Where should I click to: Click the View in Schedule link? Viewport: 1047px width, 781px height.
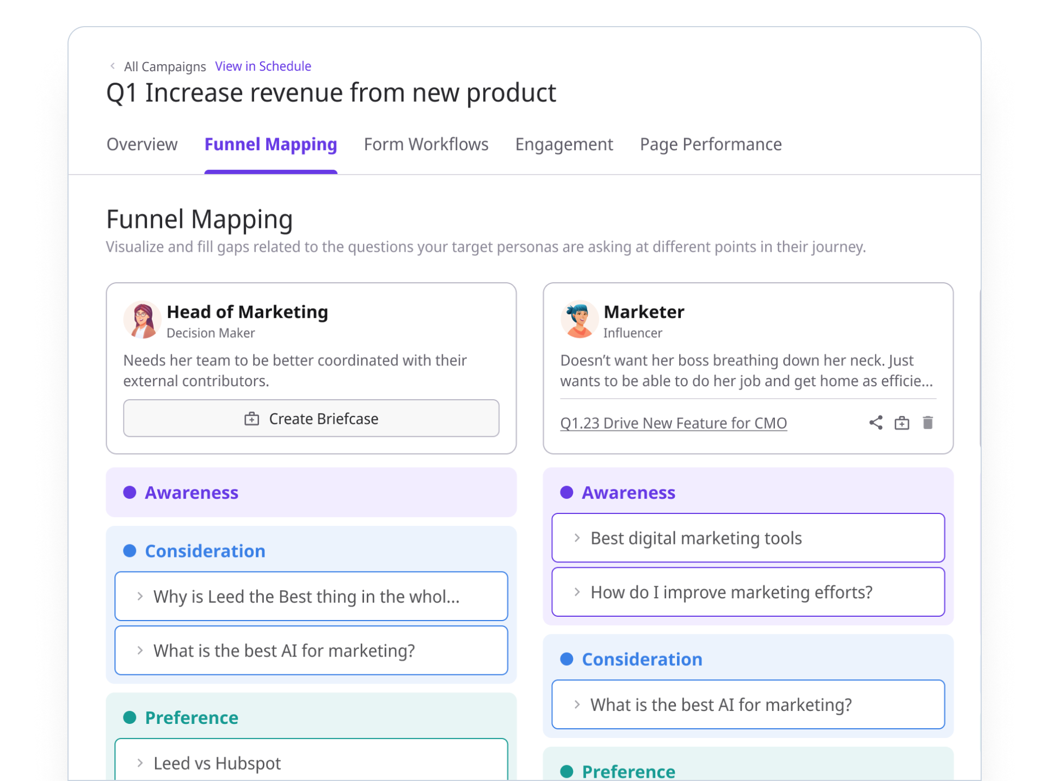coord(263,66)
